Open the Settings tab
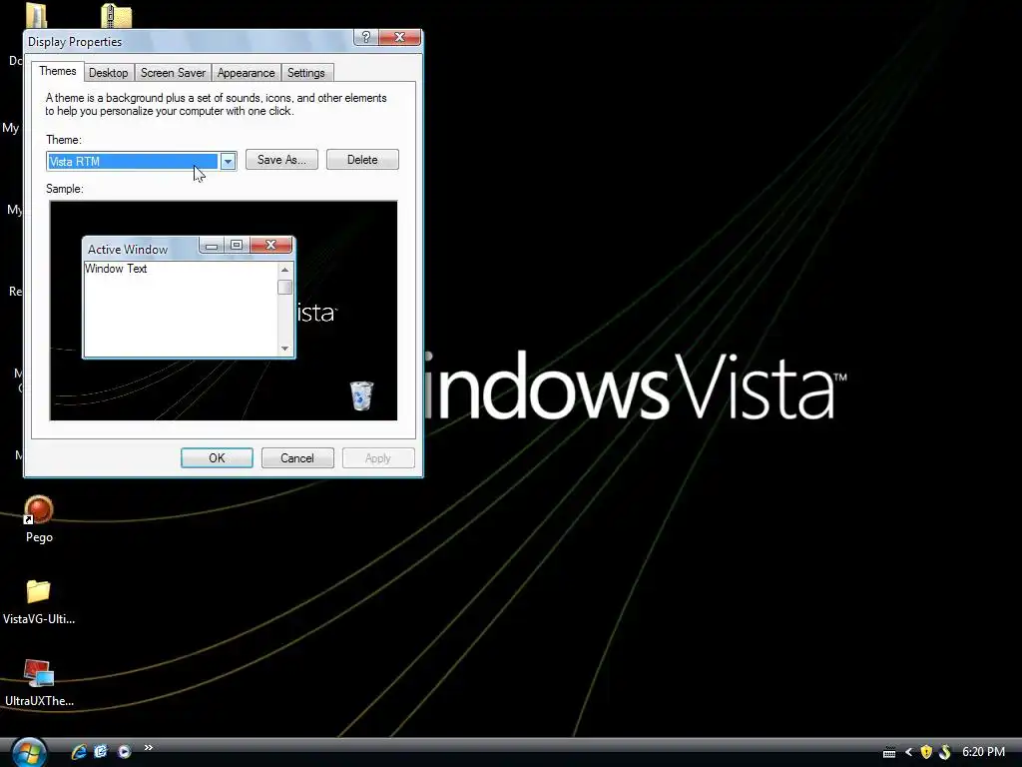1022x767 pixels. coord(306,73)
